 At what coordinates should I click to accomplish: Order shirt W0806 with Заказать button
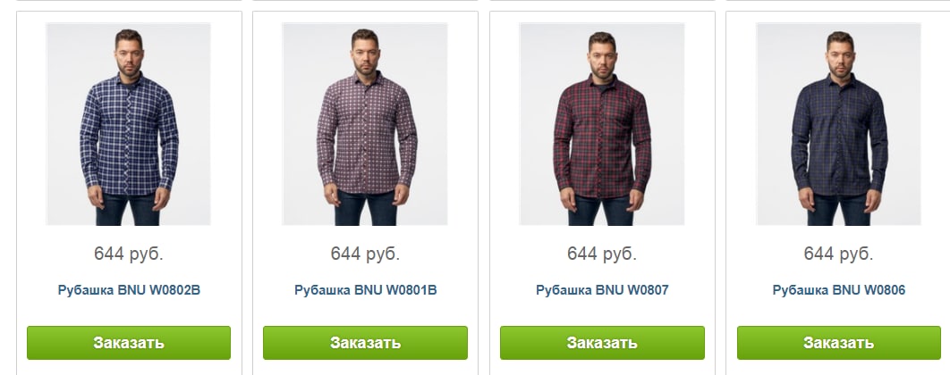[839, 343]
